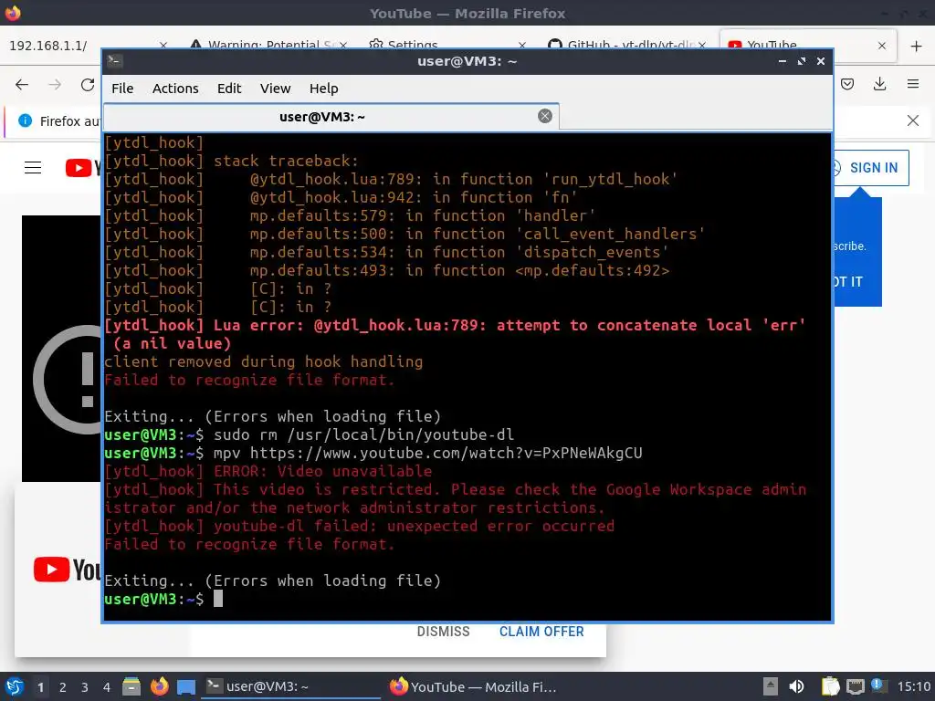Open the Pocket save icon in Firefox
935x701 pixels.
847,84
